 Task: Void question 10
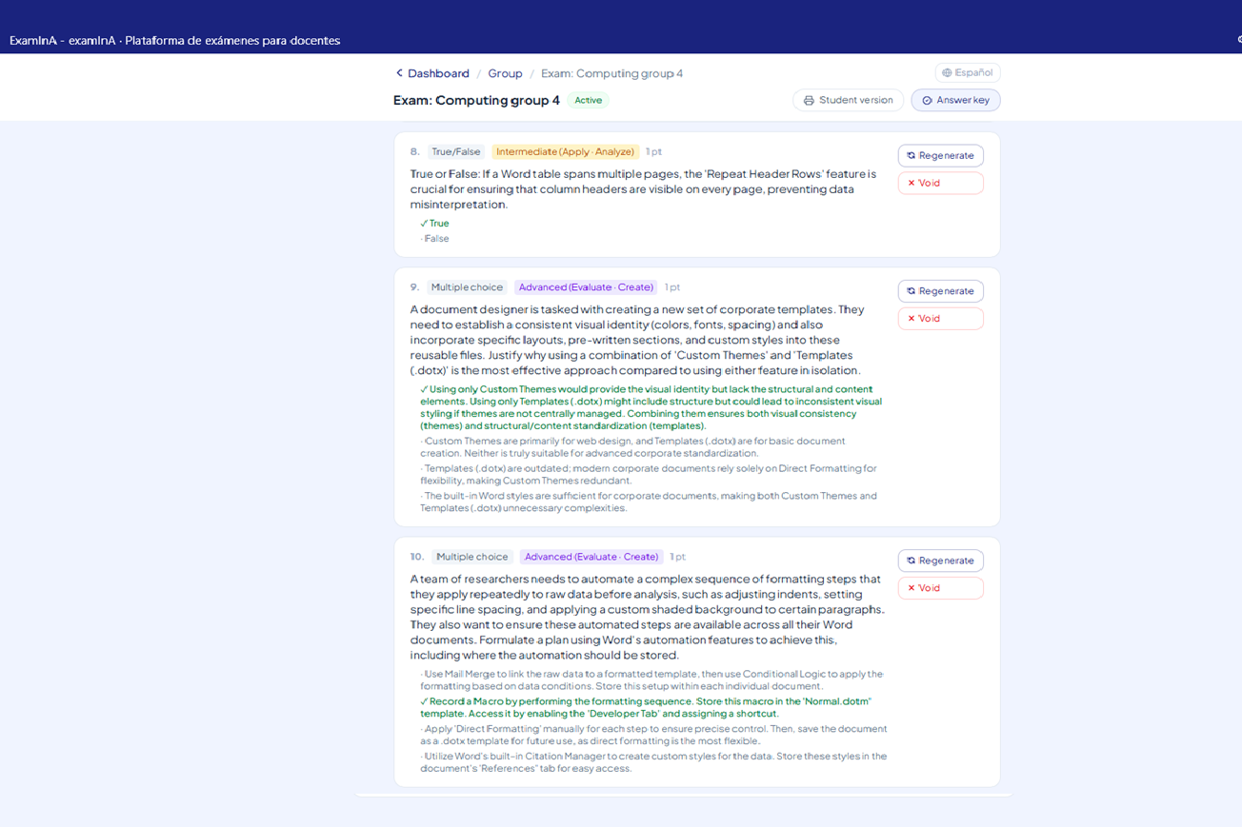(x=940, y=588)
